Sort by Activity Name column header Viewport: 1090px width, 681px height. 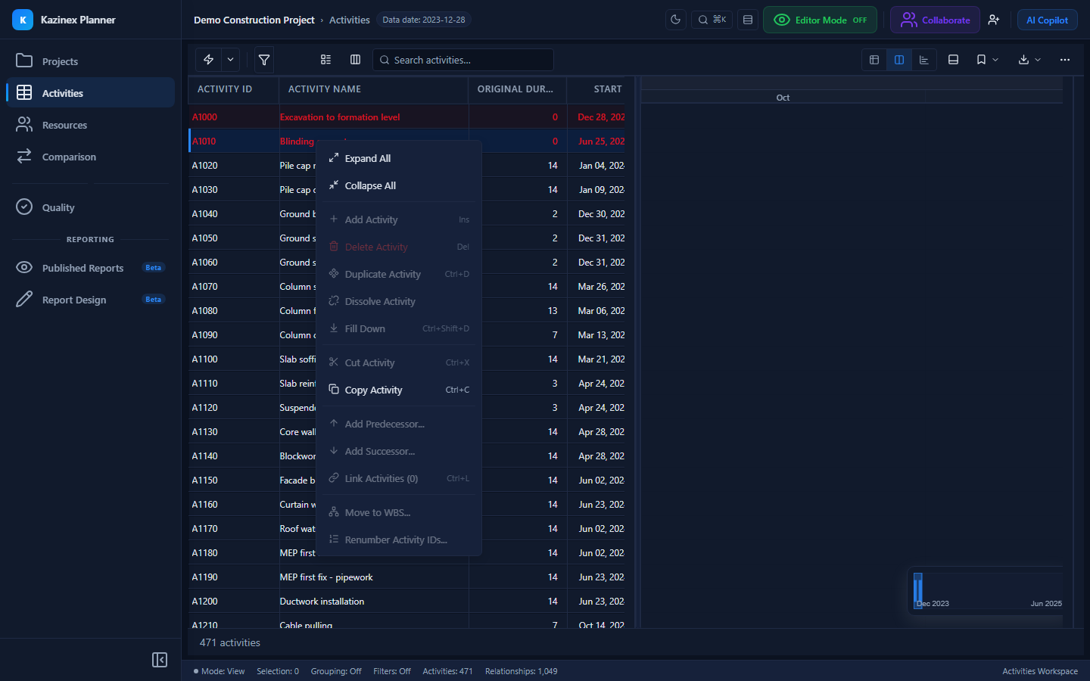[374, 89]
